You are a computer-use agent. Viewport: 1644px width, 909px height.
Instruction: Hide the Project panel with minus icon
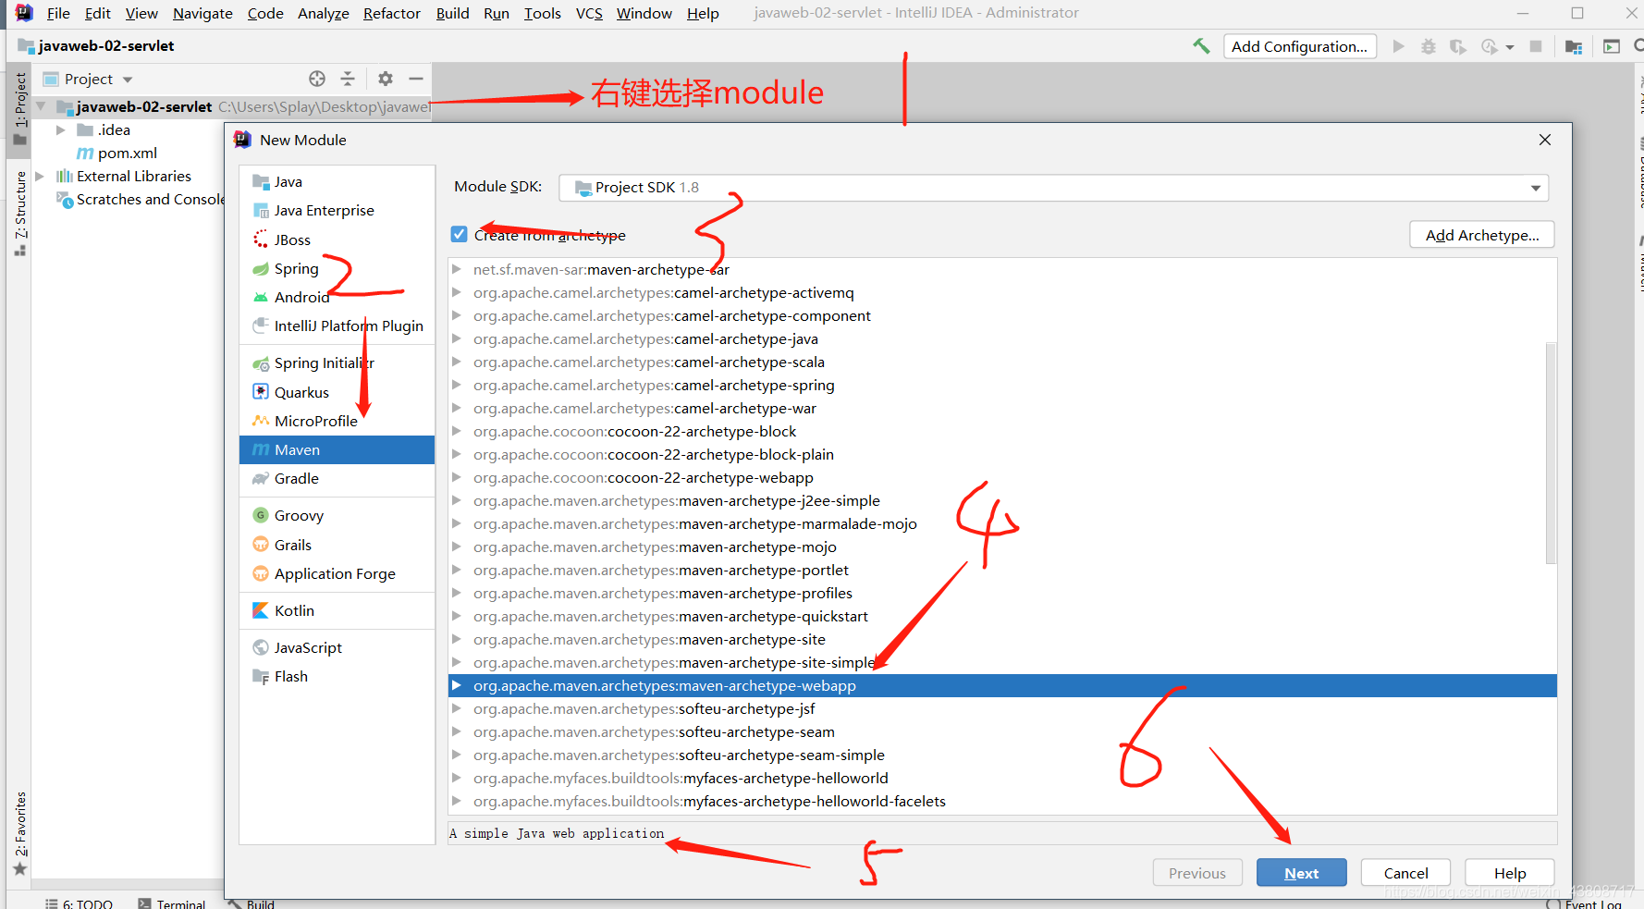coord(416,79)
